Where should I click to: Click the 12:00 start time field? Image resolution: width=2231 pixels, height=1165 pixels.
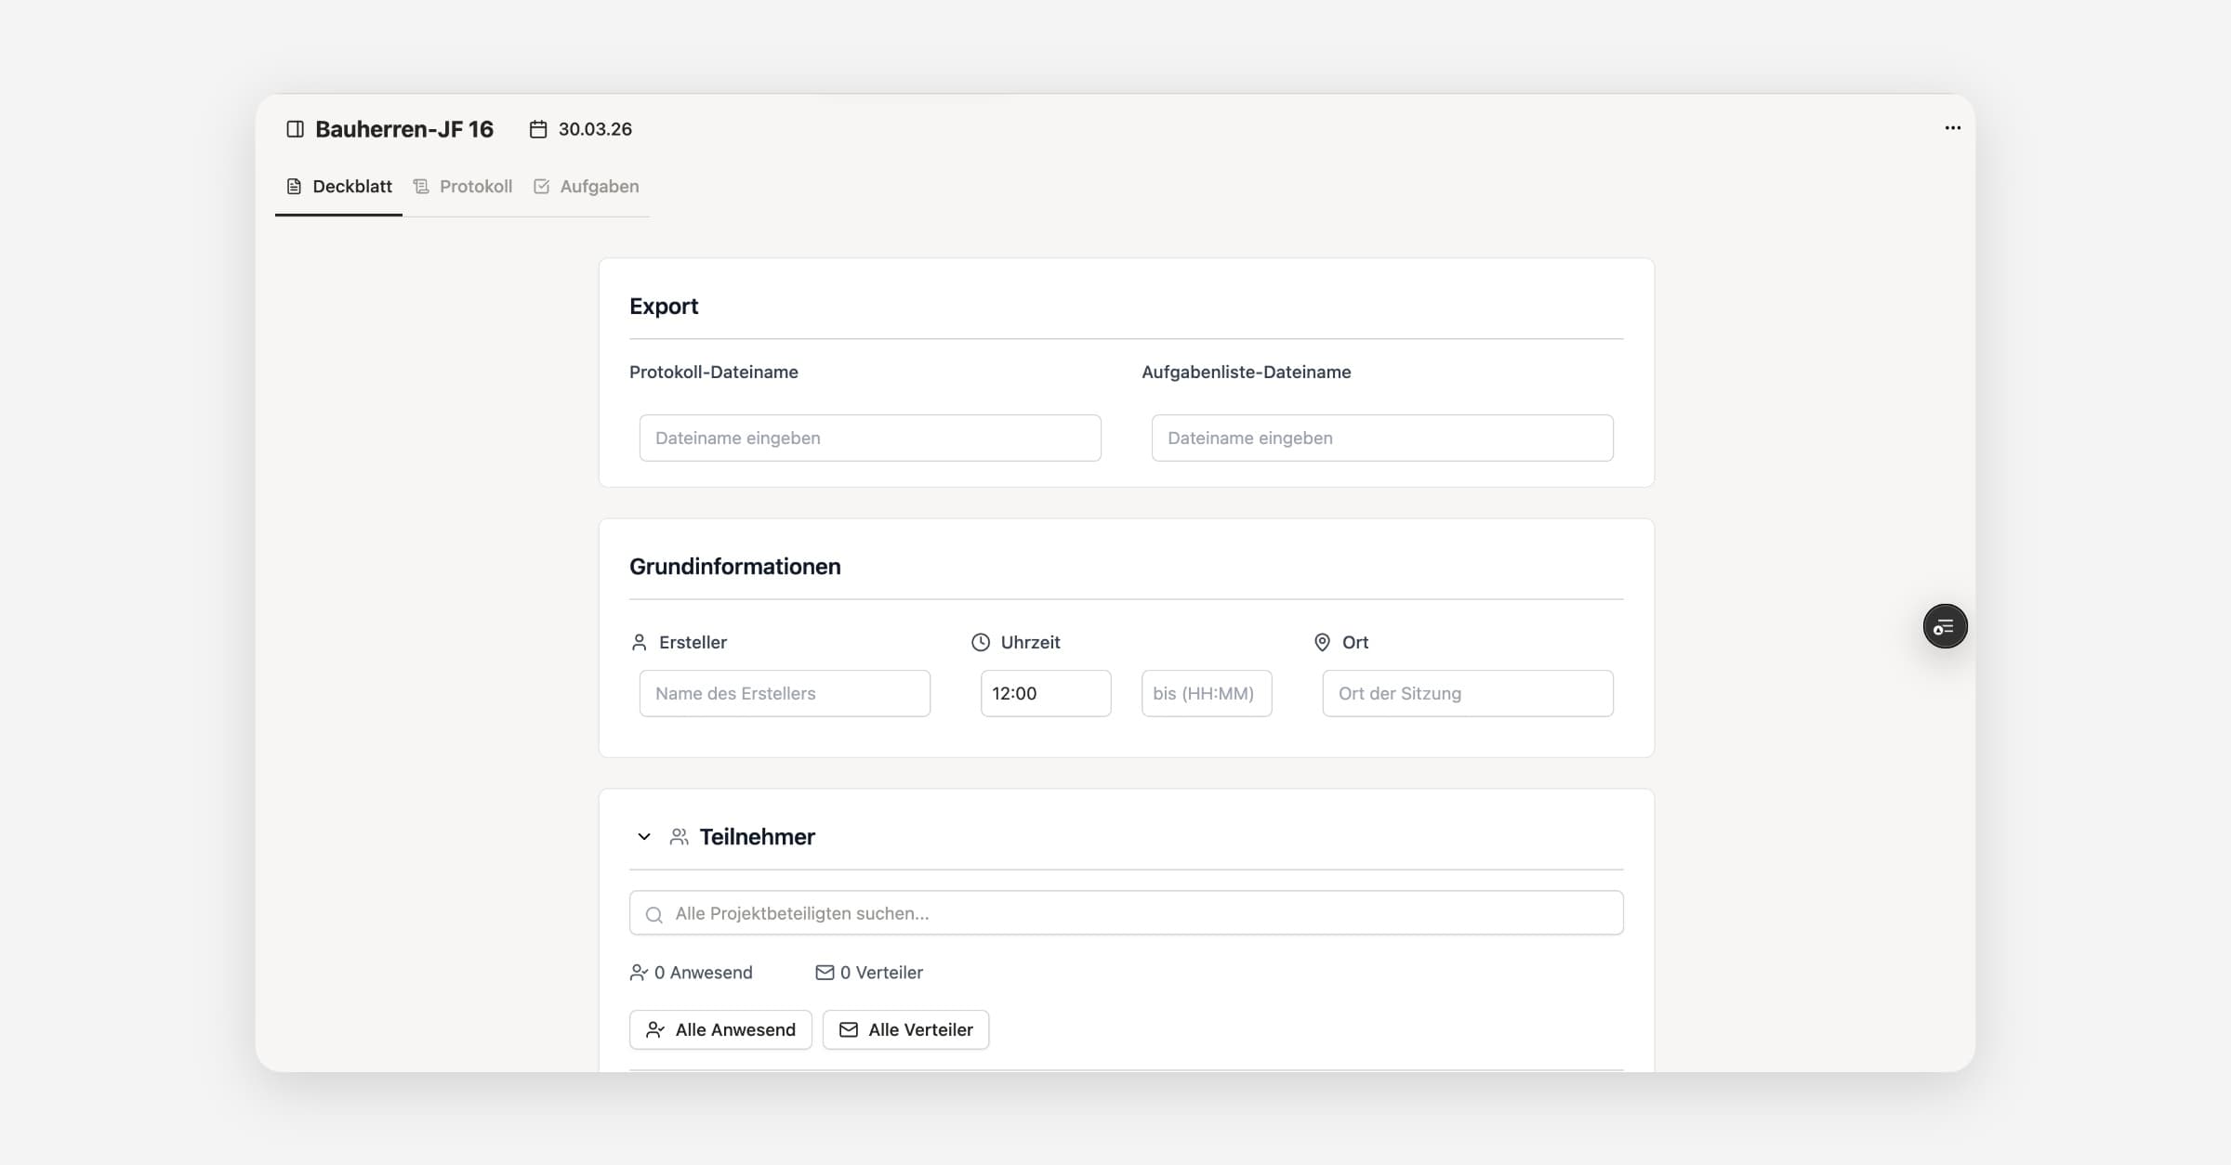tap(1046, 693)
